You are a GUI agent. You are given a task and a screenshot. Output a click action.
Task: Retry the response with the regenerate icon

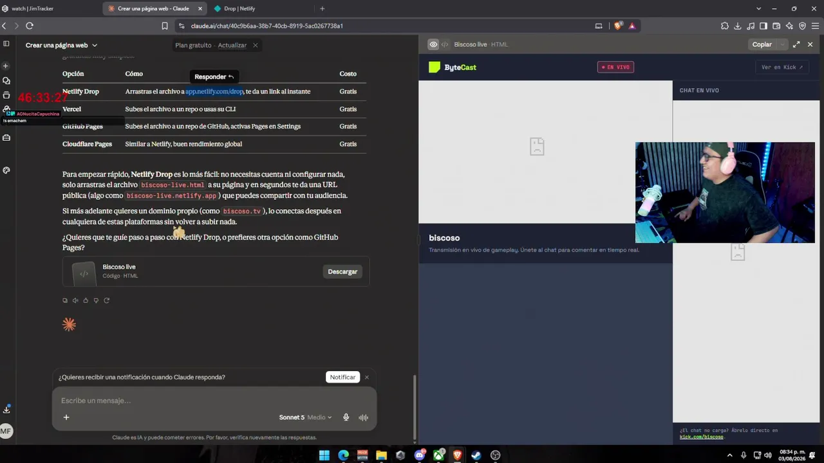pyautogui.click(x=106, y=300)
